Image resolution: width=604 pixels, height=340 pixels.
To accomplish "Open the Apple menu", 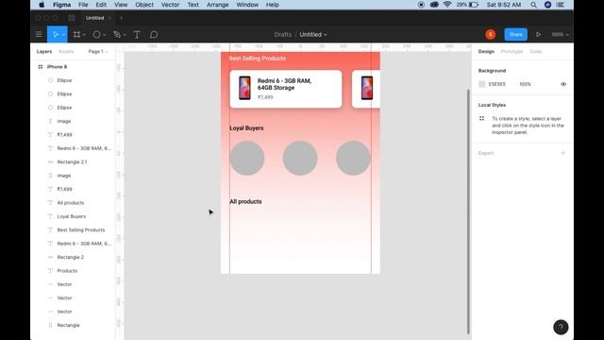I will coord(42,5).
